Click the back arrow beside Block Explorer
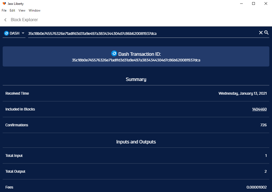272x192 pixels. click(x=5, y=20)
